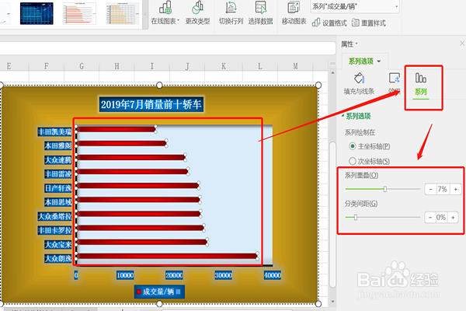Switch to the 系列 series tab
The height and width of the screenshot is (311, 466).
(x=420, y=85)
